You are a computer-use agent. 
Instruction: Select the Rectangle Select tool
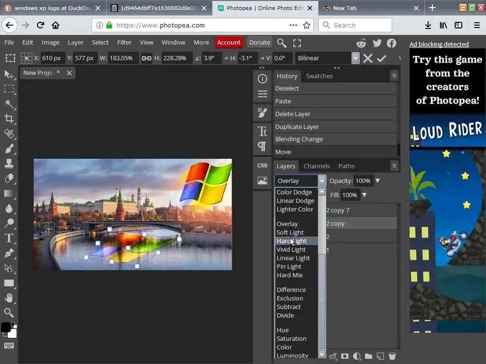point(9,89)
